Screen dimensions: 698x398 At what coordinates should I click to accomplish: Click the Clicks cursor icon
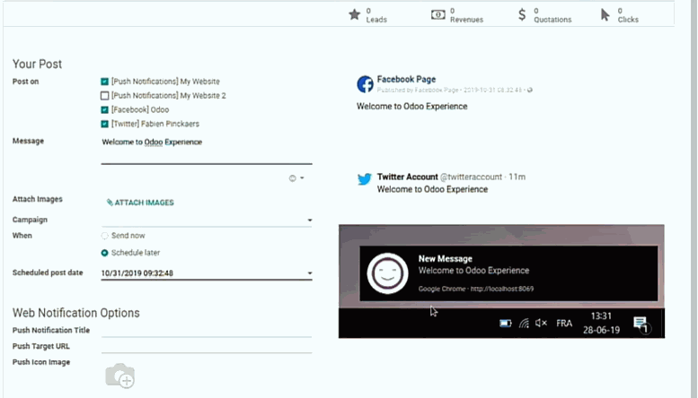coord(605,14)
